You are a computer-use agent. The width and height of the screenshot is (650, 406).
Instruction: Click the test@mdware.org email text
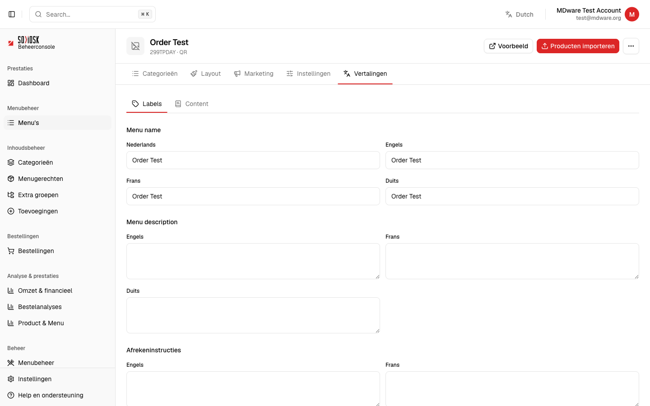tap(599, 18)
